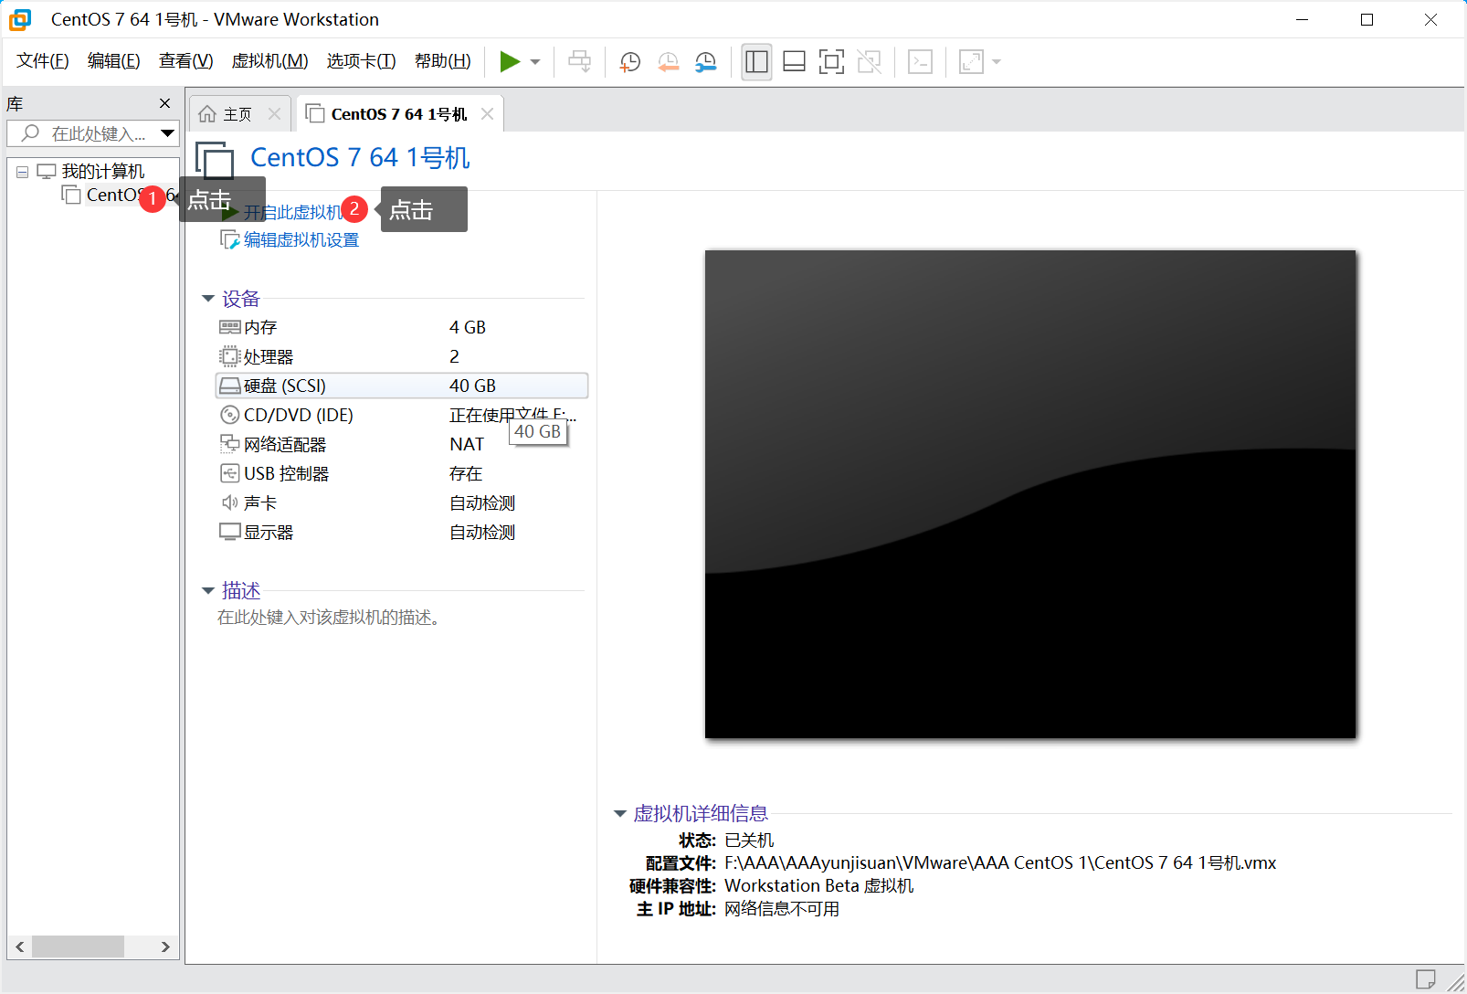Click the 编辑虚拟机设置 link
The width and height of the screenshot is (1467, 994).
tap(301, 240)
